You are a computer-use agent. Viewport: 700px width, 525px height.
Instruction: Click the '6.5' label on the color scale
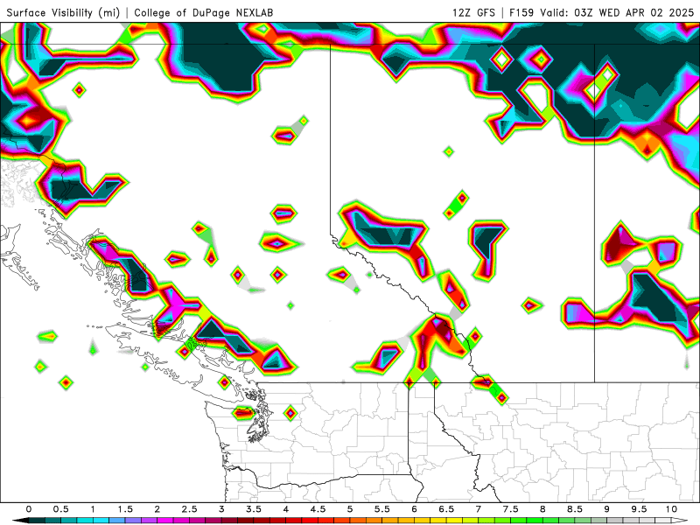446,509
